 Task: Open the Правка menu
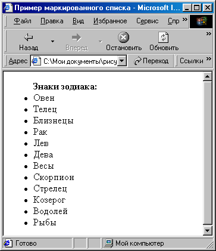click(x=52, y=21)
